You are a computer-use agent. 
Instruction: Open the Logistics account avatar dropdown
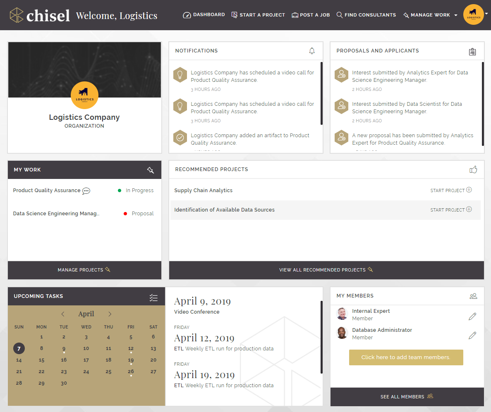point(474,15)
